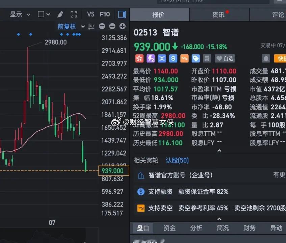Click the 市净率 -48.80 value
286x243 pixels.
tap(222, 107)
